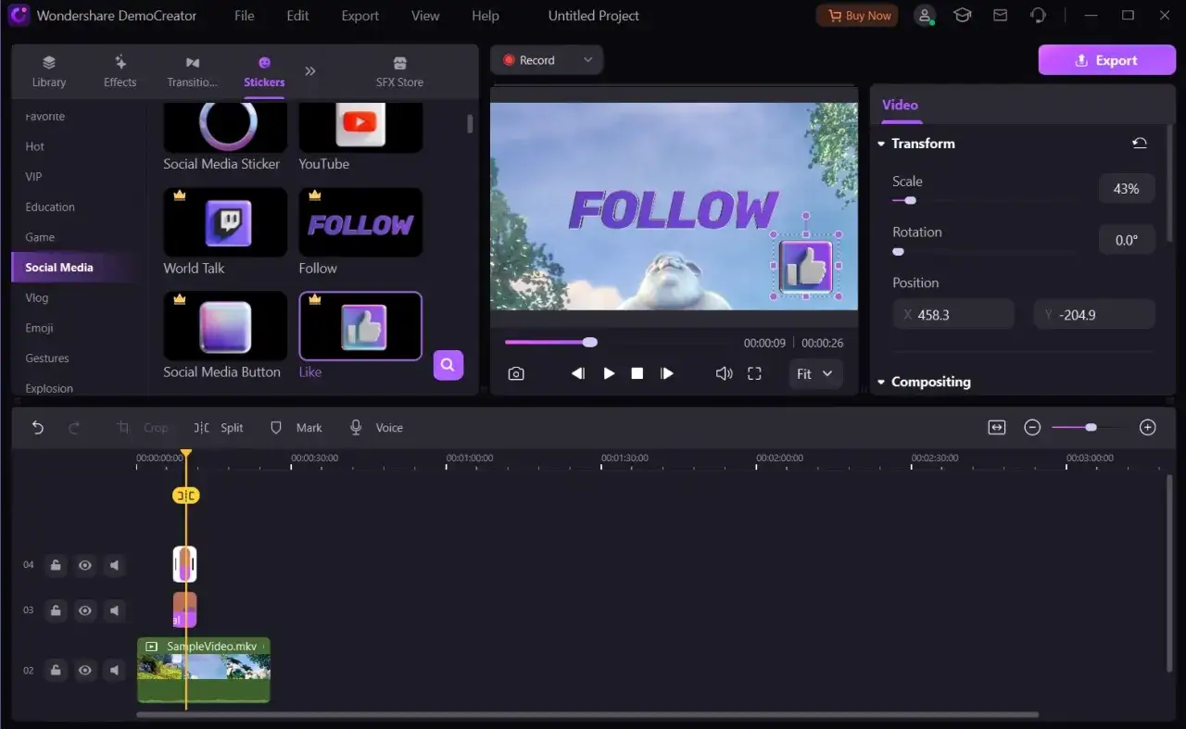Open the Export menu in the menu bar

(360, 15)
